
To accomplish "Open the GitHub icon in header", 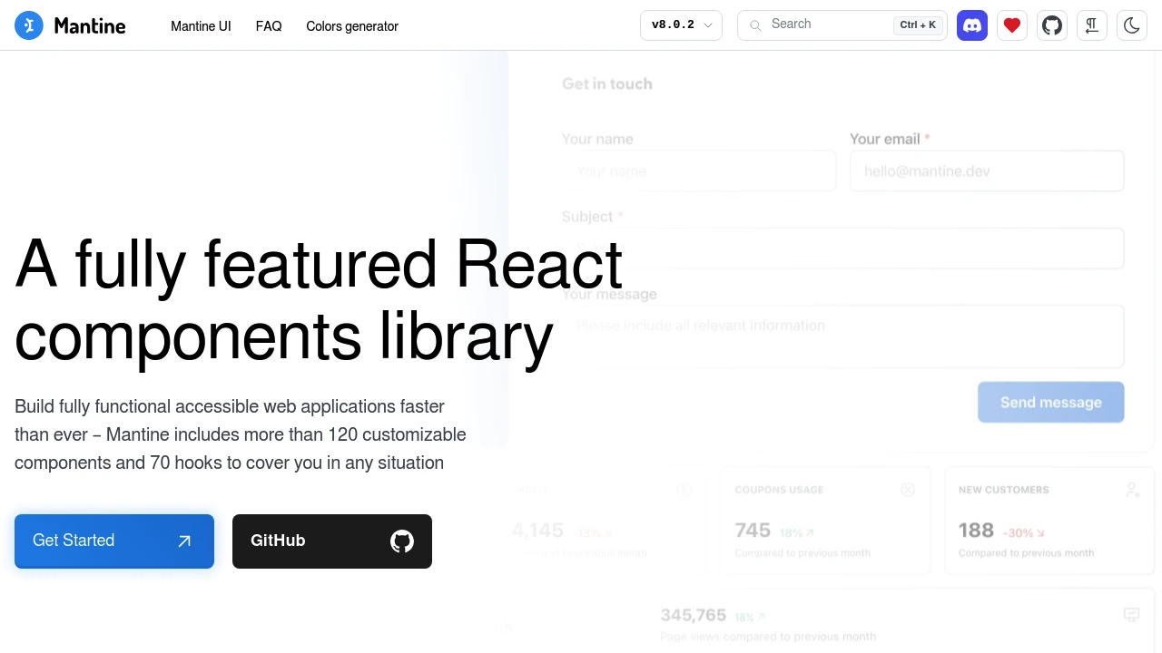I will coord(1051,25).
